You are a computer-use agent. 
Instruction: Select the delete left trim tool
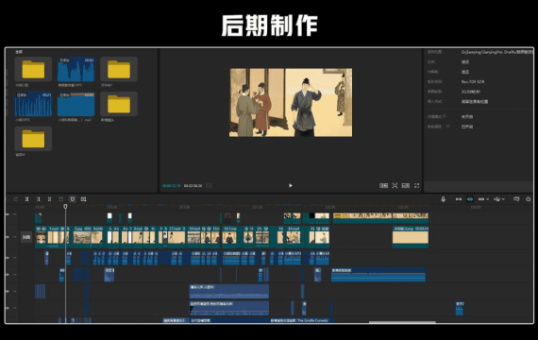click(38, 199)
